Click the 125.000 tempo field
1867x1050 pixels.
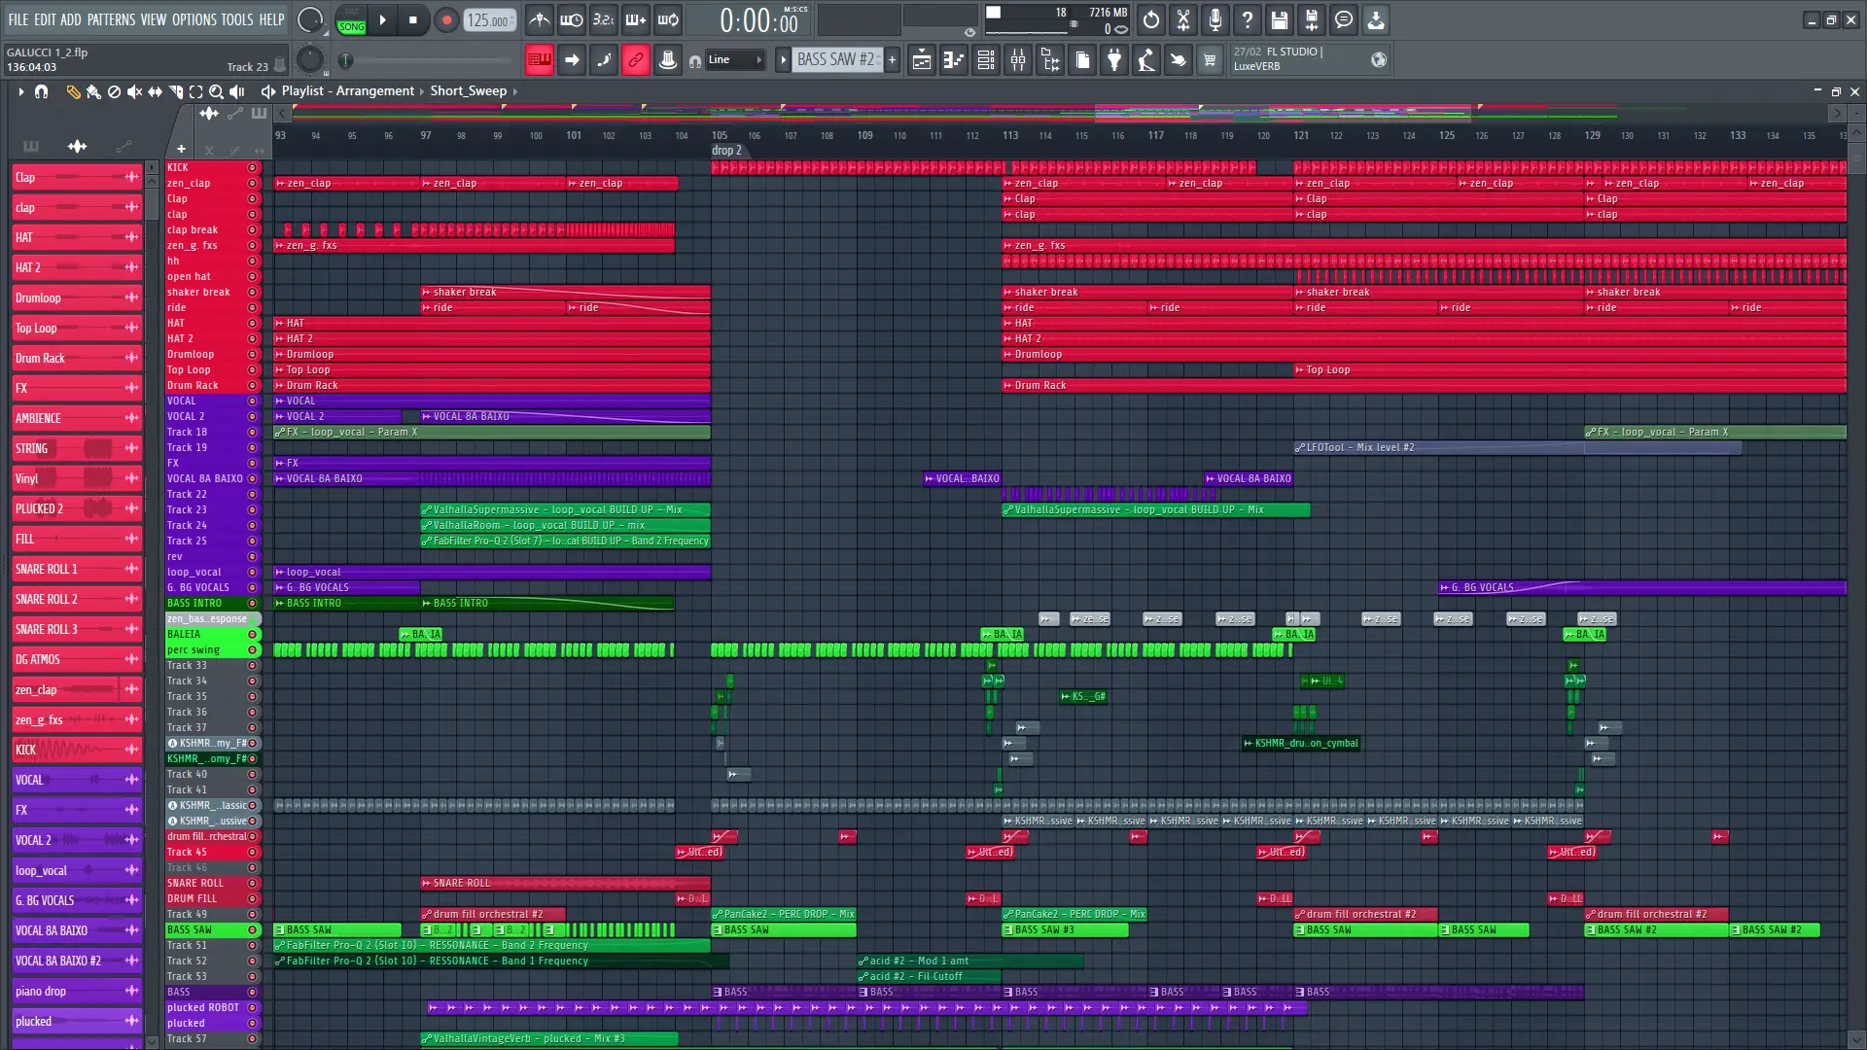[x=489, y=20]
